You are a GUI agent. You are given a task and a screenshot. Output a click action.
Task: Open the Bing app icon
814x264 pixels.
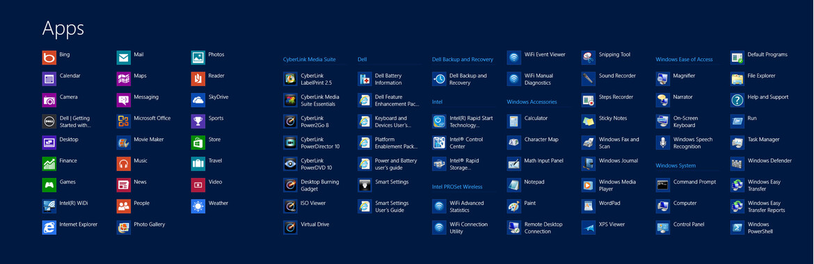(x=49, y=58)
